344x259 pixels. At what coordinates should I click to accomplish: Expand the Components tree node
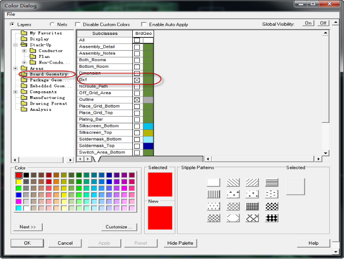click(x=15, y=92)
